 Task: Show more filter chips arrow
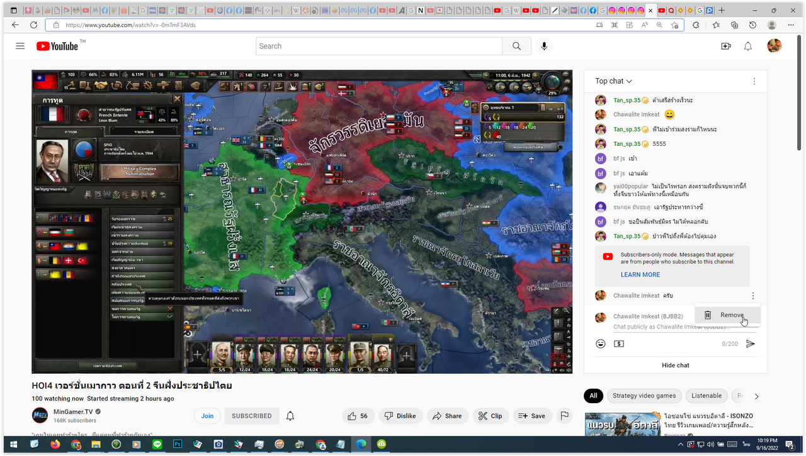(756, 396)
